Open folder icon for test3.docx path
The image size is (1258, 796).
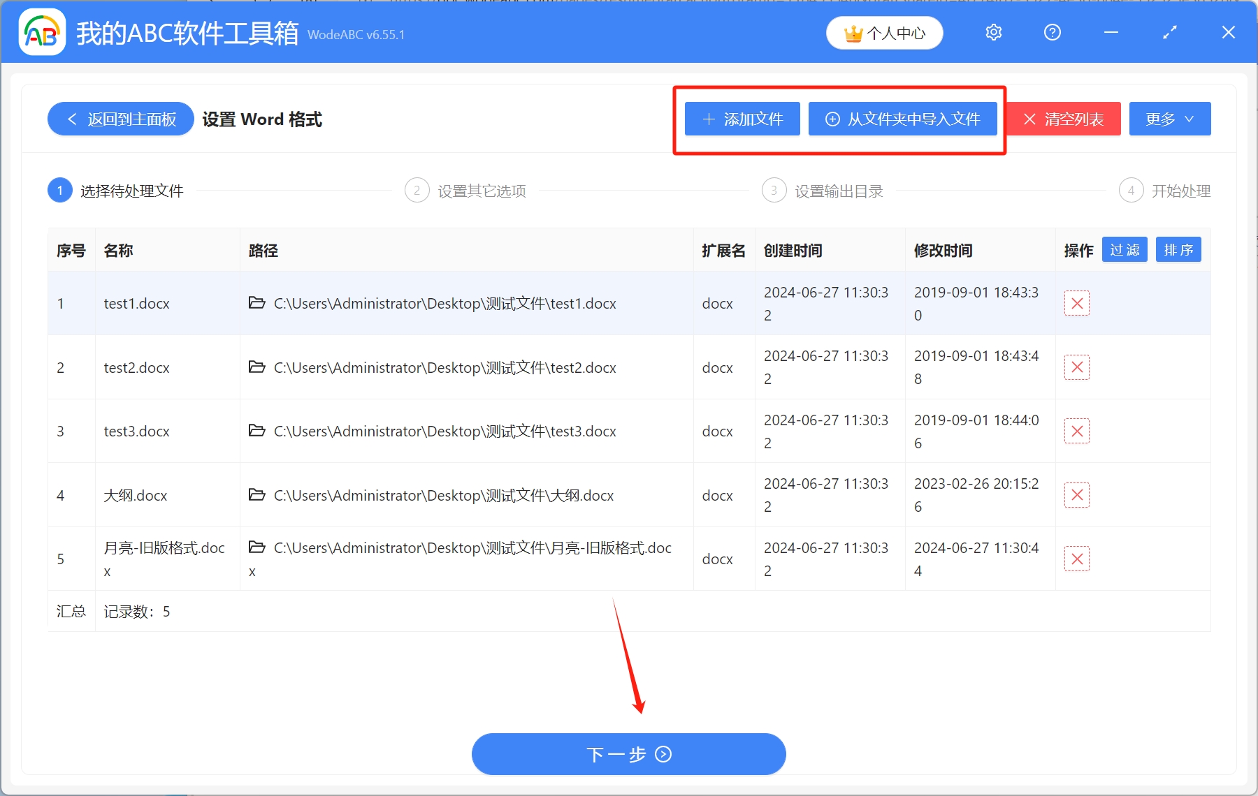point(257,430)
